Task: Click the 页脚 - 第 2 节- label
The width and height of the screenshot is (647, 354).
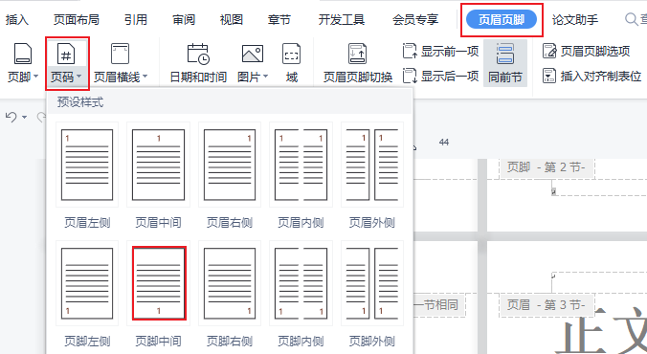Action: click(x=547, y=167)
